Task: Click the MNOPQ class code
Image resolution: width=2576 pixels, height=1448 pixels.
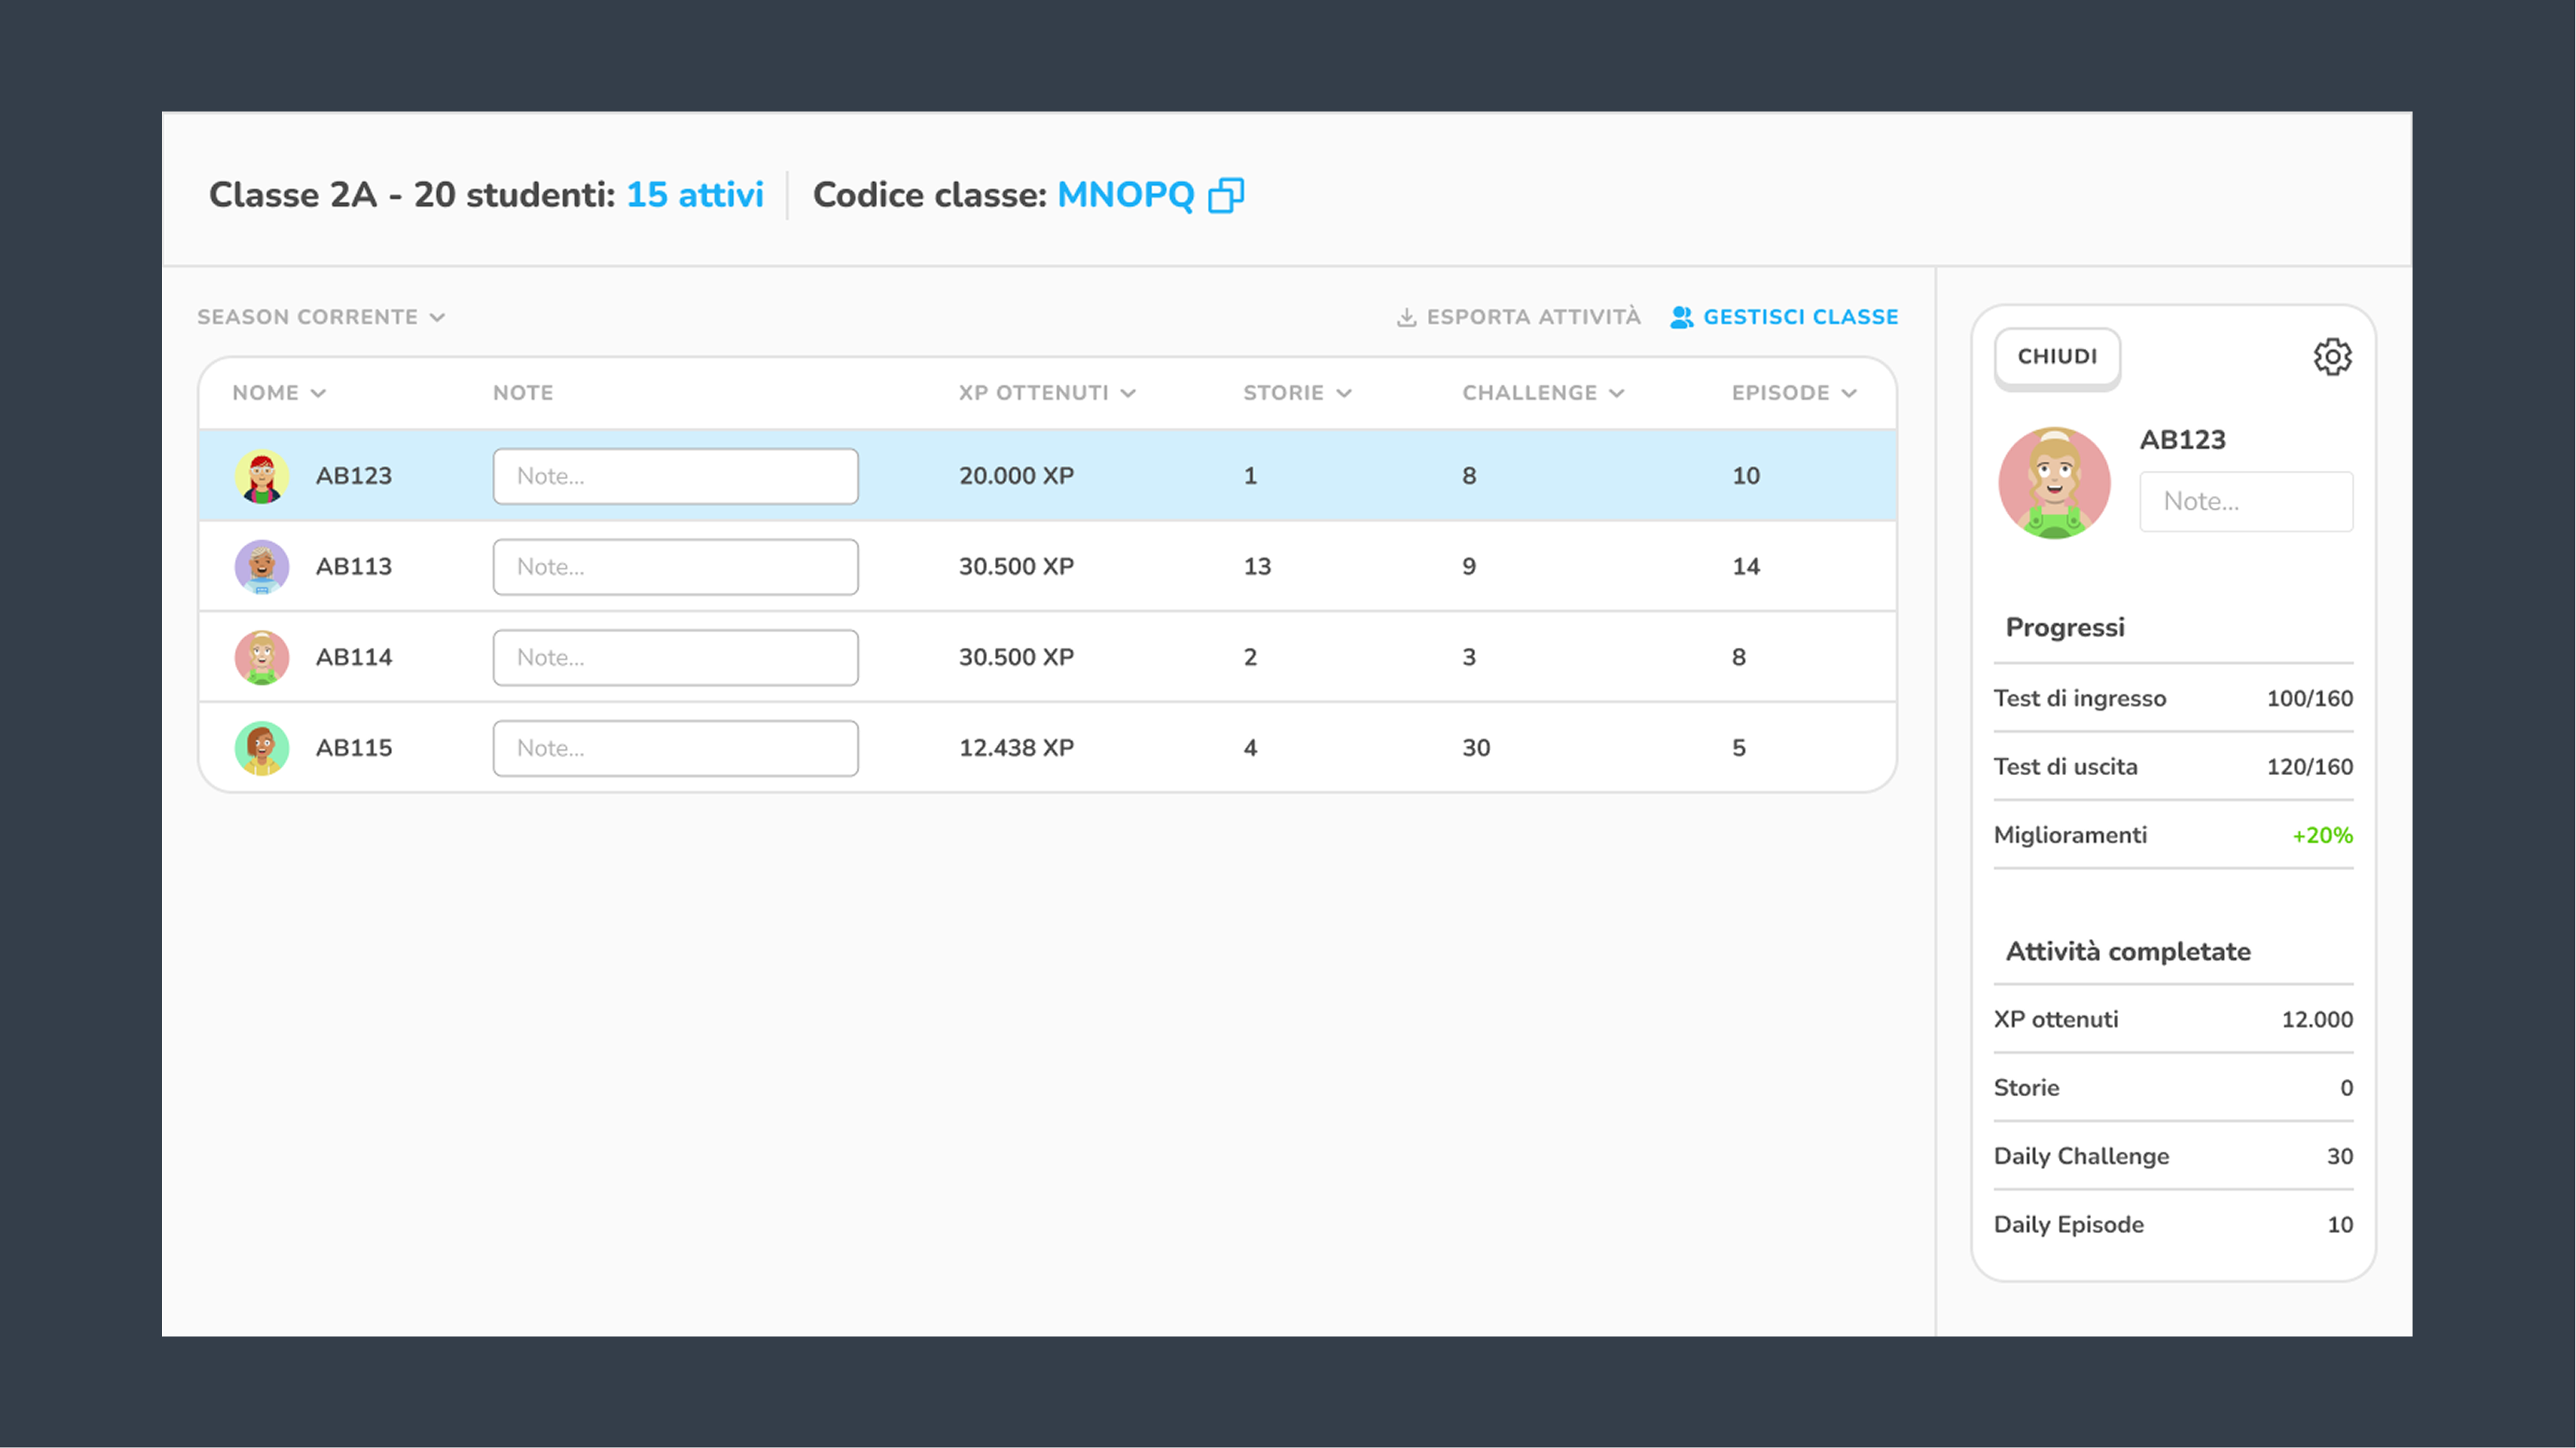Action: (1126, 195)
